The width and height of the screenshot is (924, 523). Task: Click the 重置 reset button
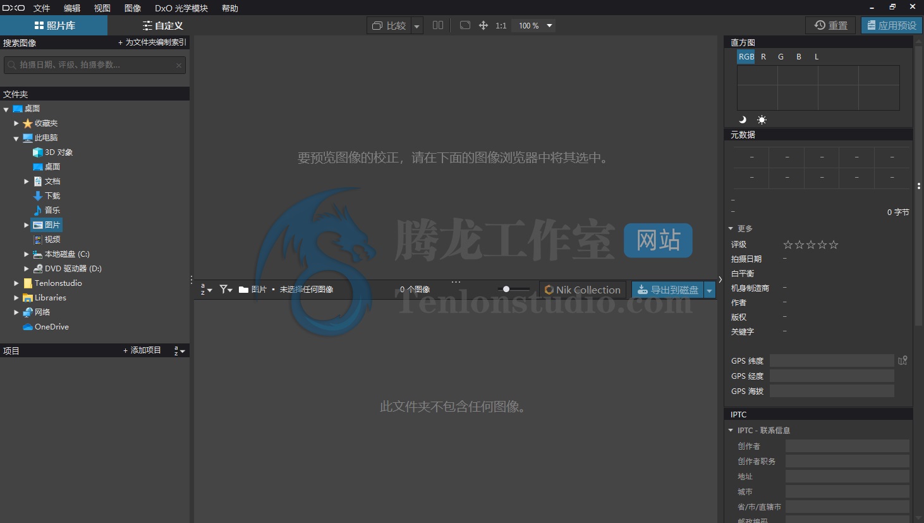click(830, 25)
